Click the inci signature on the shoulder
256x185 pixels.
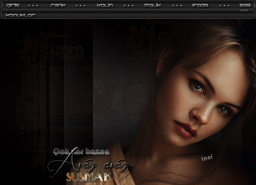click(x=207, y=158)
